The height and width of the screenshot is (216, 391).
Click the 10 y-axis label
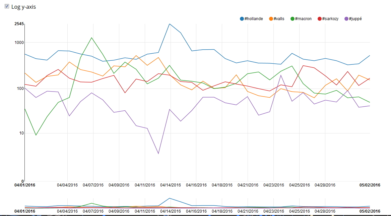click(21, 133)
